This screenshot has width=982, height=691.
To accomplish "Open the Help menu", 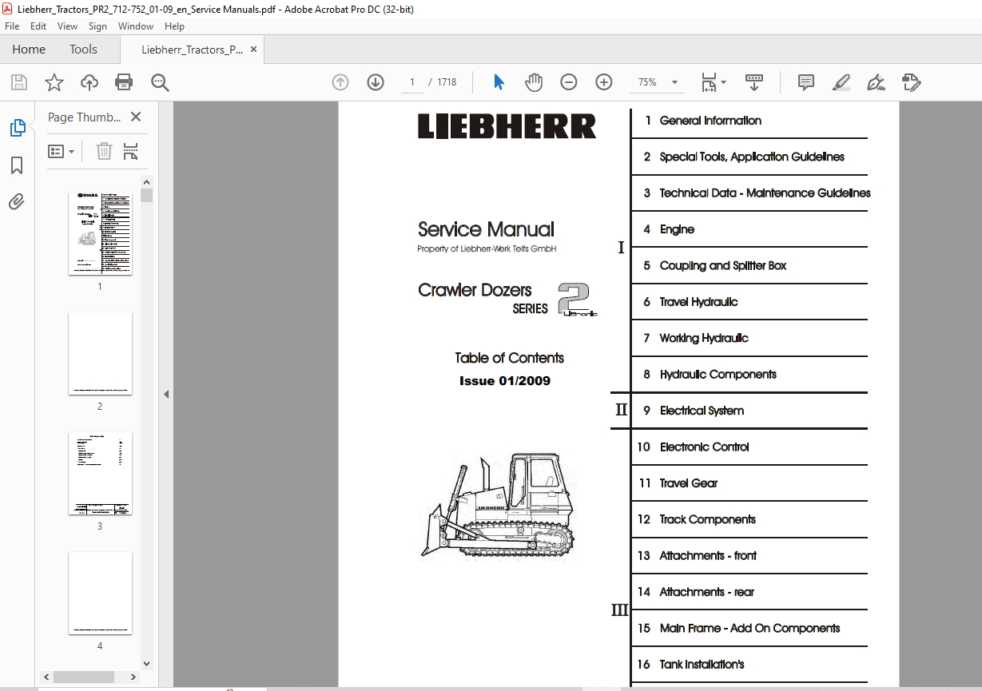I will tap(174, 26).
